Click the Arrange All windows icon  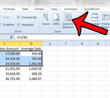coord(95,17)
